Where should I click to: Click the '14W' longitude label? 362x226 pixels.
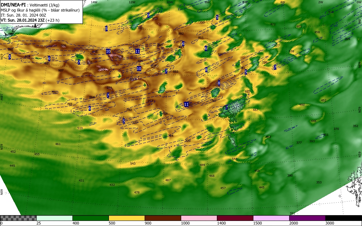click(x=94, y=2)
